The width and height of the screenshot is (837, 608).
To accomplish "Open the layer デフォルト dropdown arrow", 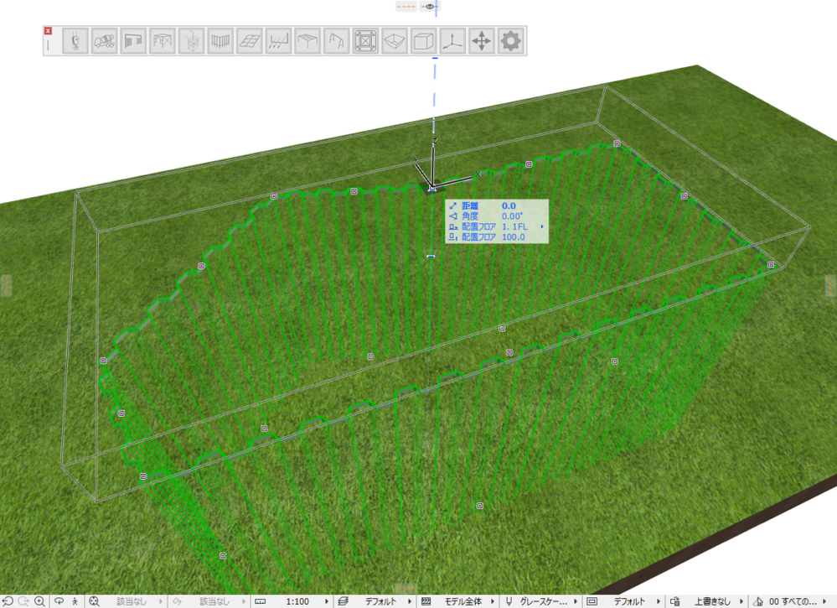I will coord(410,601).
